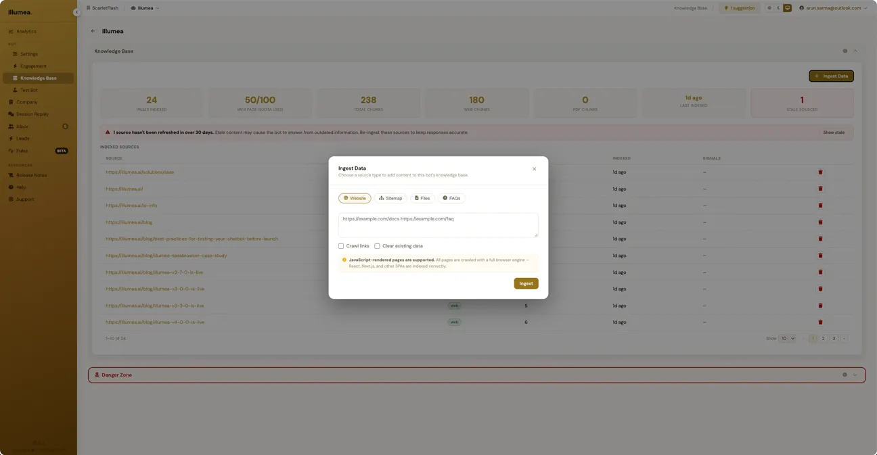Open the illumea.ai/blog link
The width and height of the screenshot is (877, 455).
click(129, 222)
